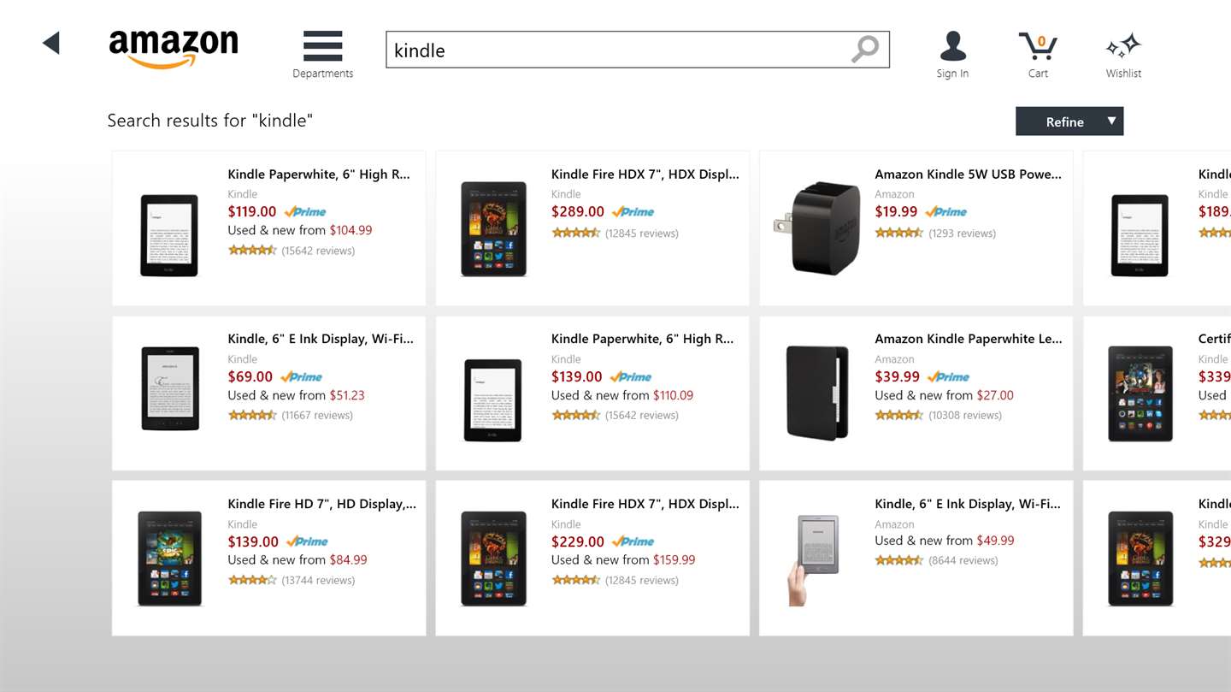Open the Kindle Fire HD 7" title

321,504
